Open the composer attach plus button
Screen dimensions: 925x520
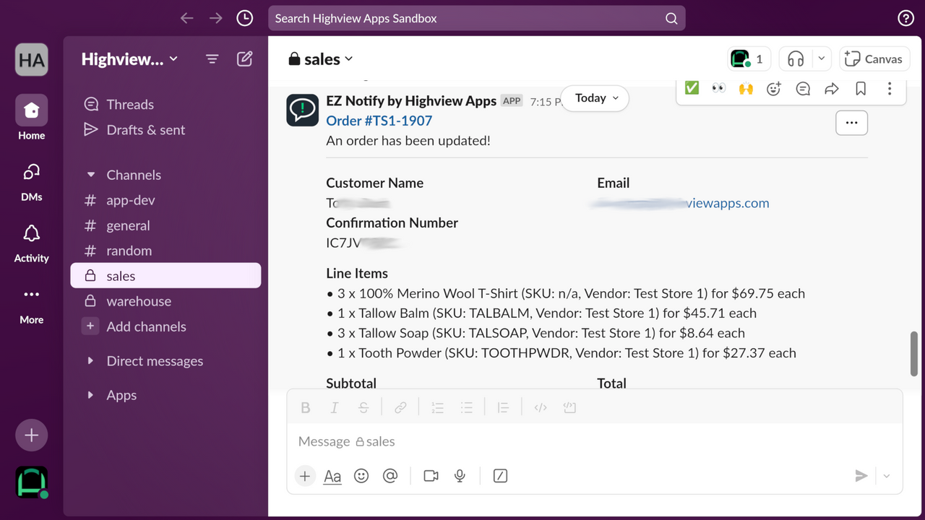point(305,476)
